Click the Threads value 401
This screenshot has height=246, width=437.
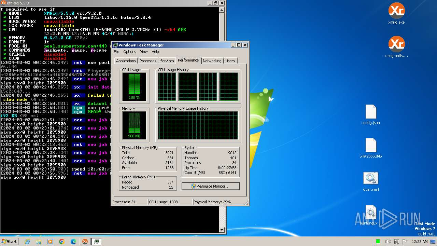(x=233, y=158)
